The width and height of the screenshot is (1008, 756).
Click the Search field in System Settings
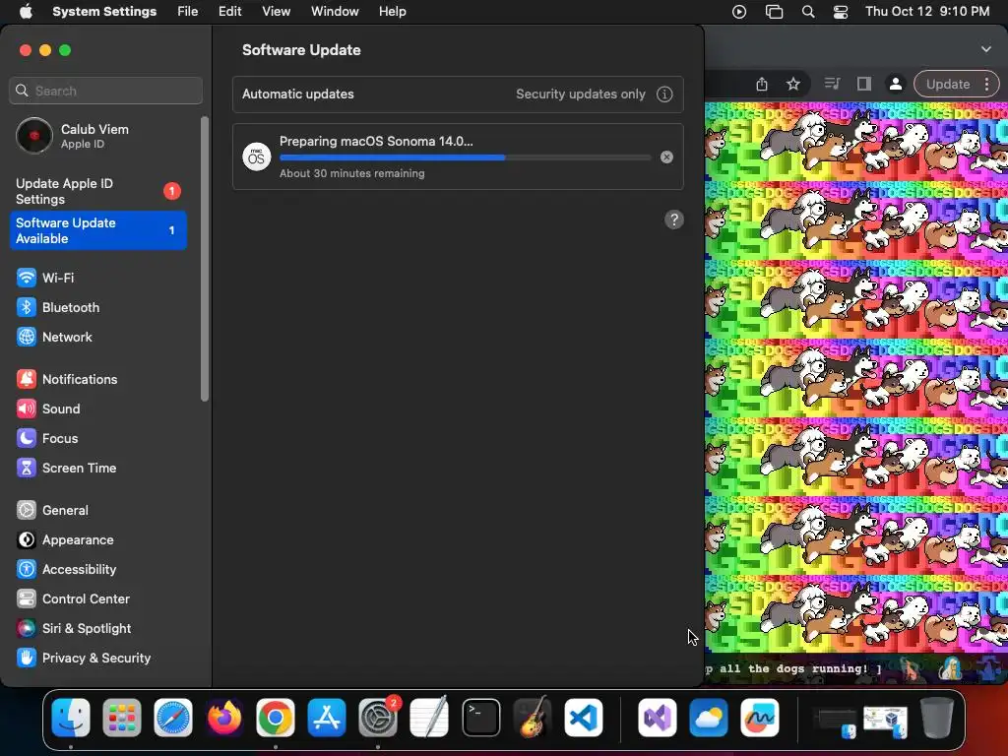[x=106, y=91]
